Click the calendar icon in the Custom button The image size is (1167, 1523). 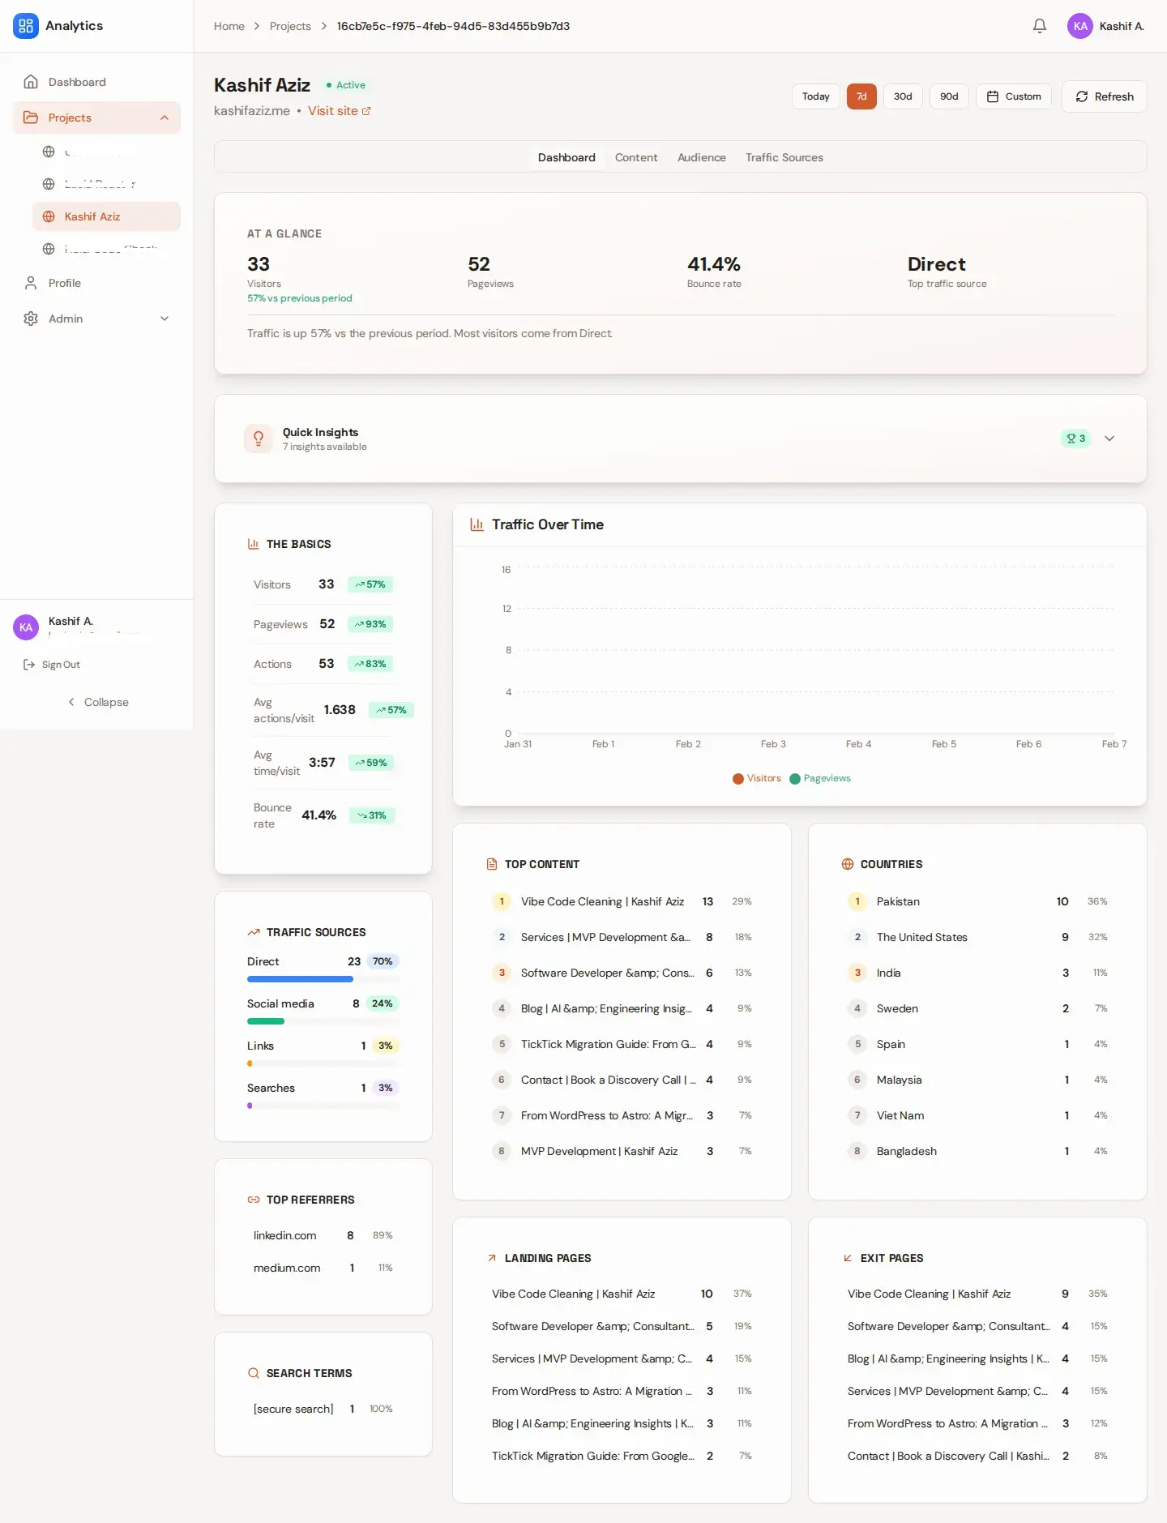pos(993,96)
